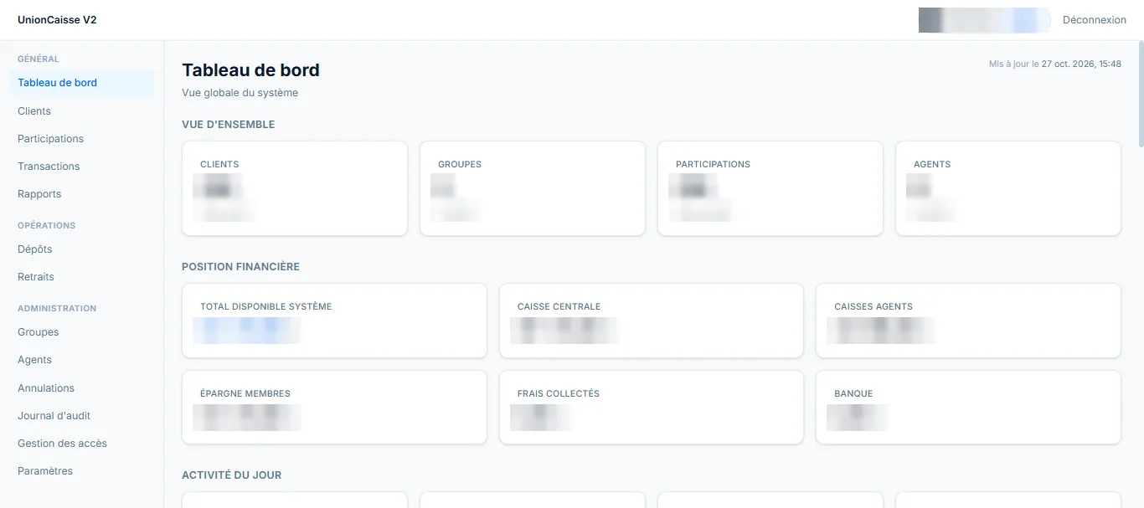Click the Frais collectés card
The width and height of the screenshot is (1144, 508).
point(652,408)
